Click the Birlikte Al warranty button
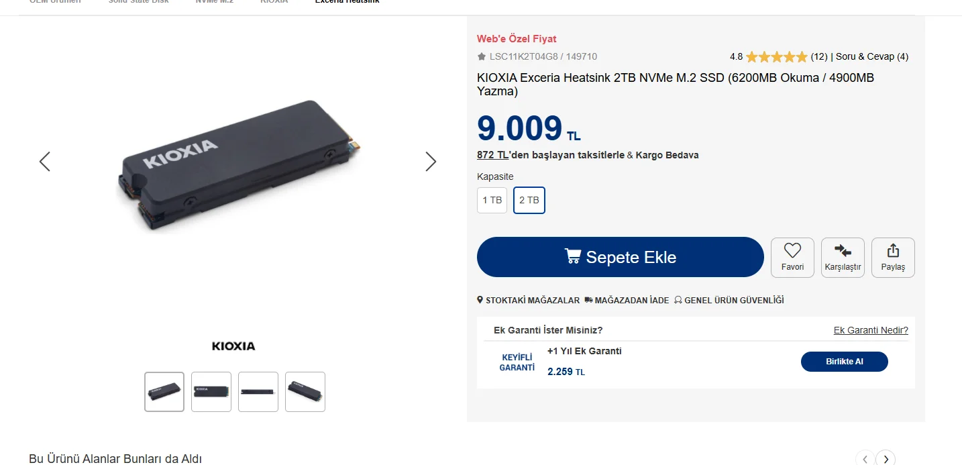Viewport: 962px width, 465px height. 844,362
